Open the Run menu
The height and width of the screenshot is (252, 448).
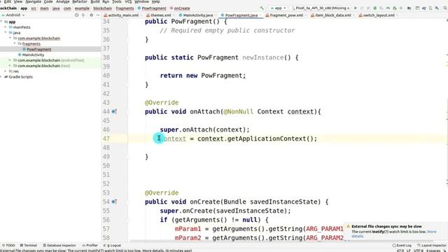(106, 1)
